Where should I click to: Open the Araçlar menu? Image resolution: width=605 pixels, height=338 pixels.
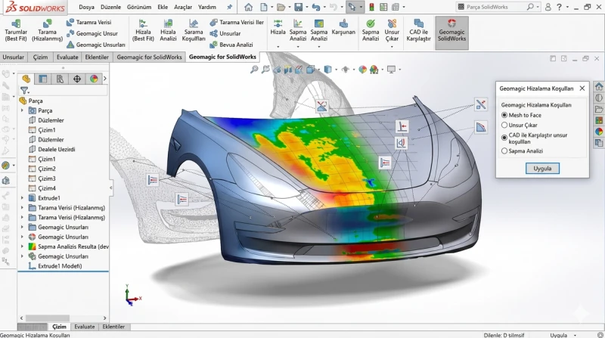(183, 7)
